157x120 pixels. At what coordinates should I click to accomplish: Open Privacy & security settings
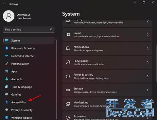[29, 110]
